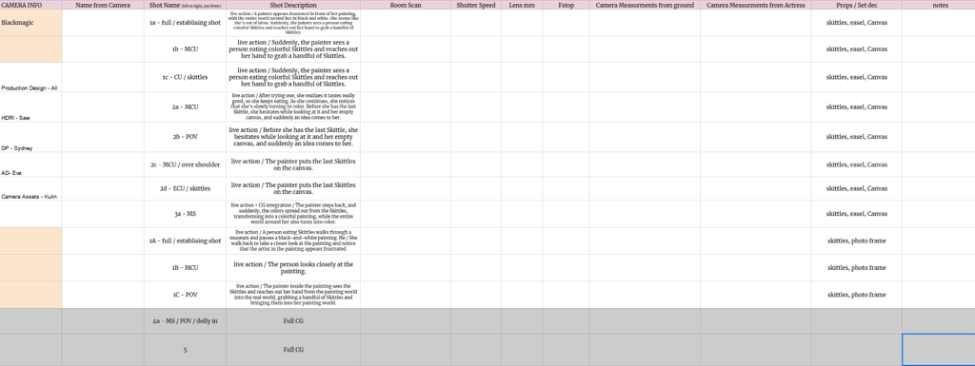The height and width of the screenshot is (366, 975).
Task: Select description 'A painter appears frustrated in front'
Action: (293, 23)
